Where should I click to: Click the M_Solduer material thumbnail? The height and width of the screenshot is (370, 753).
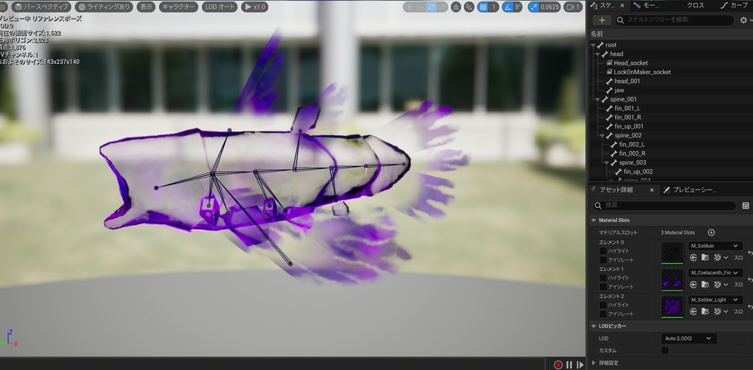pyautogui.click(x=672, y=253)
